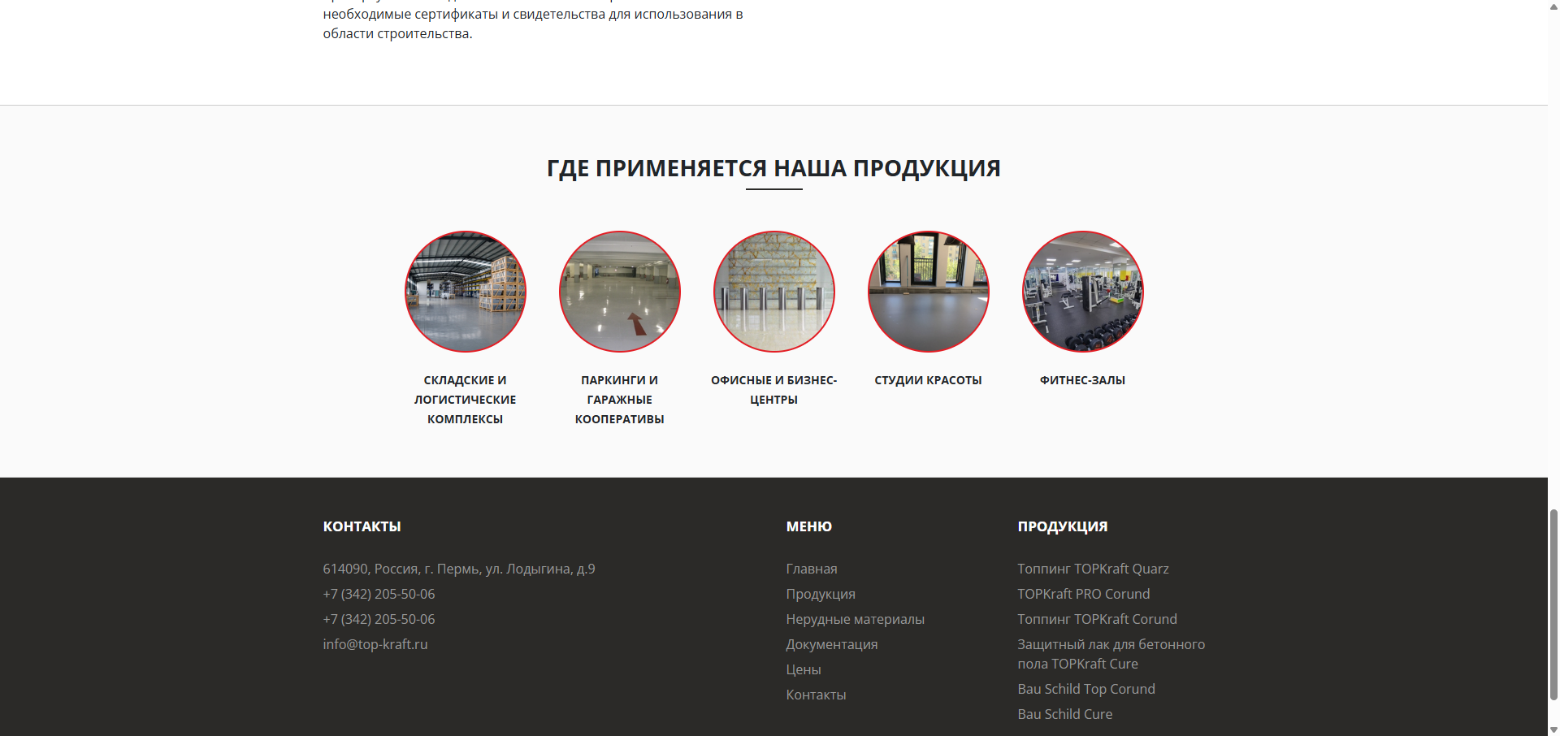Open 'Топпинг TOPKraft Quarz' product link
This screenshot has width=1560, height=736.
1094,569
